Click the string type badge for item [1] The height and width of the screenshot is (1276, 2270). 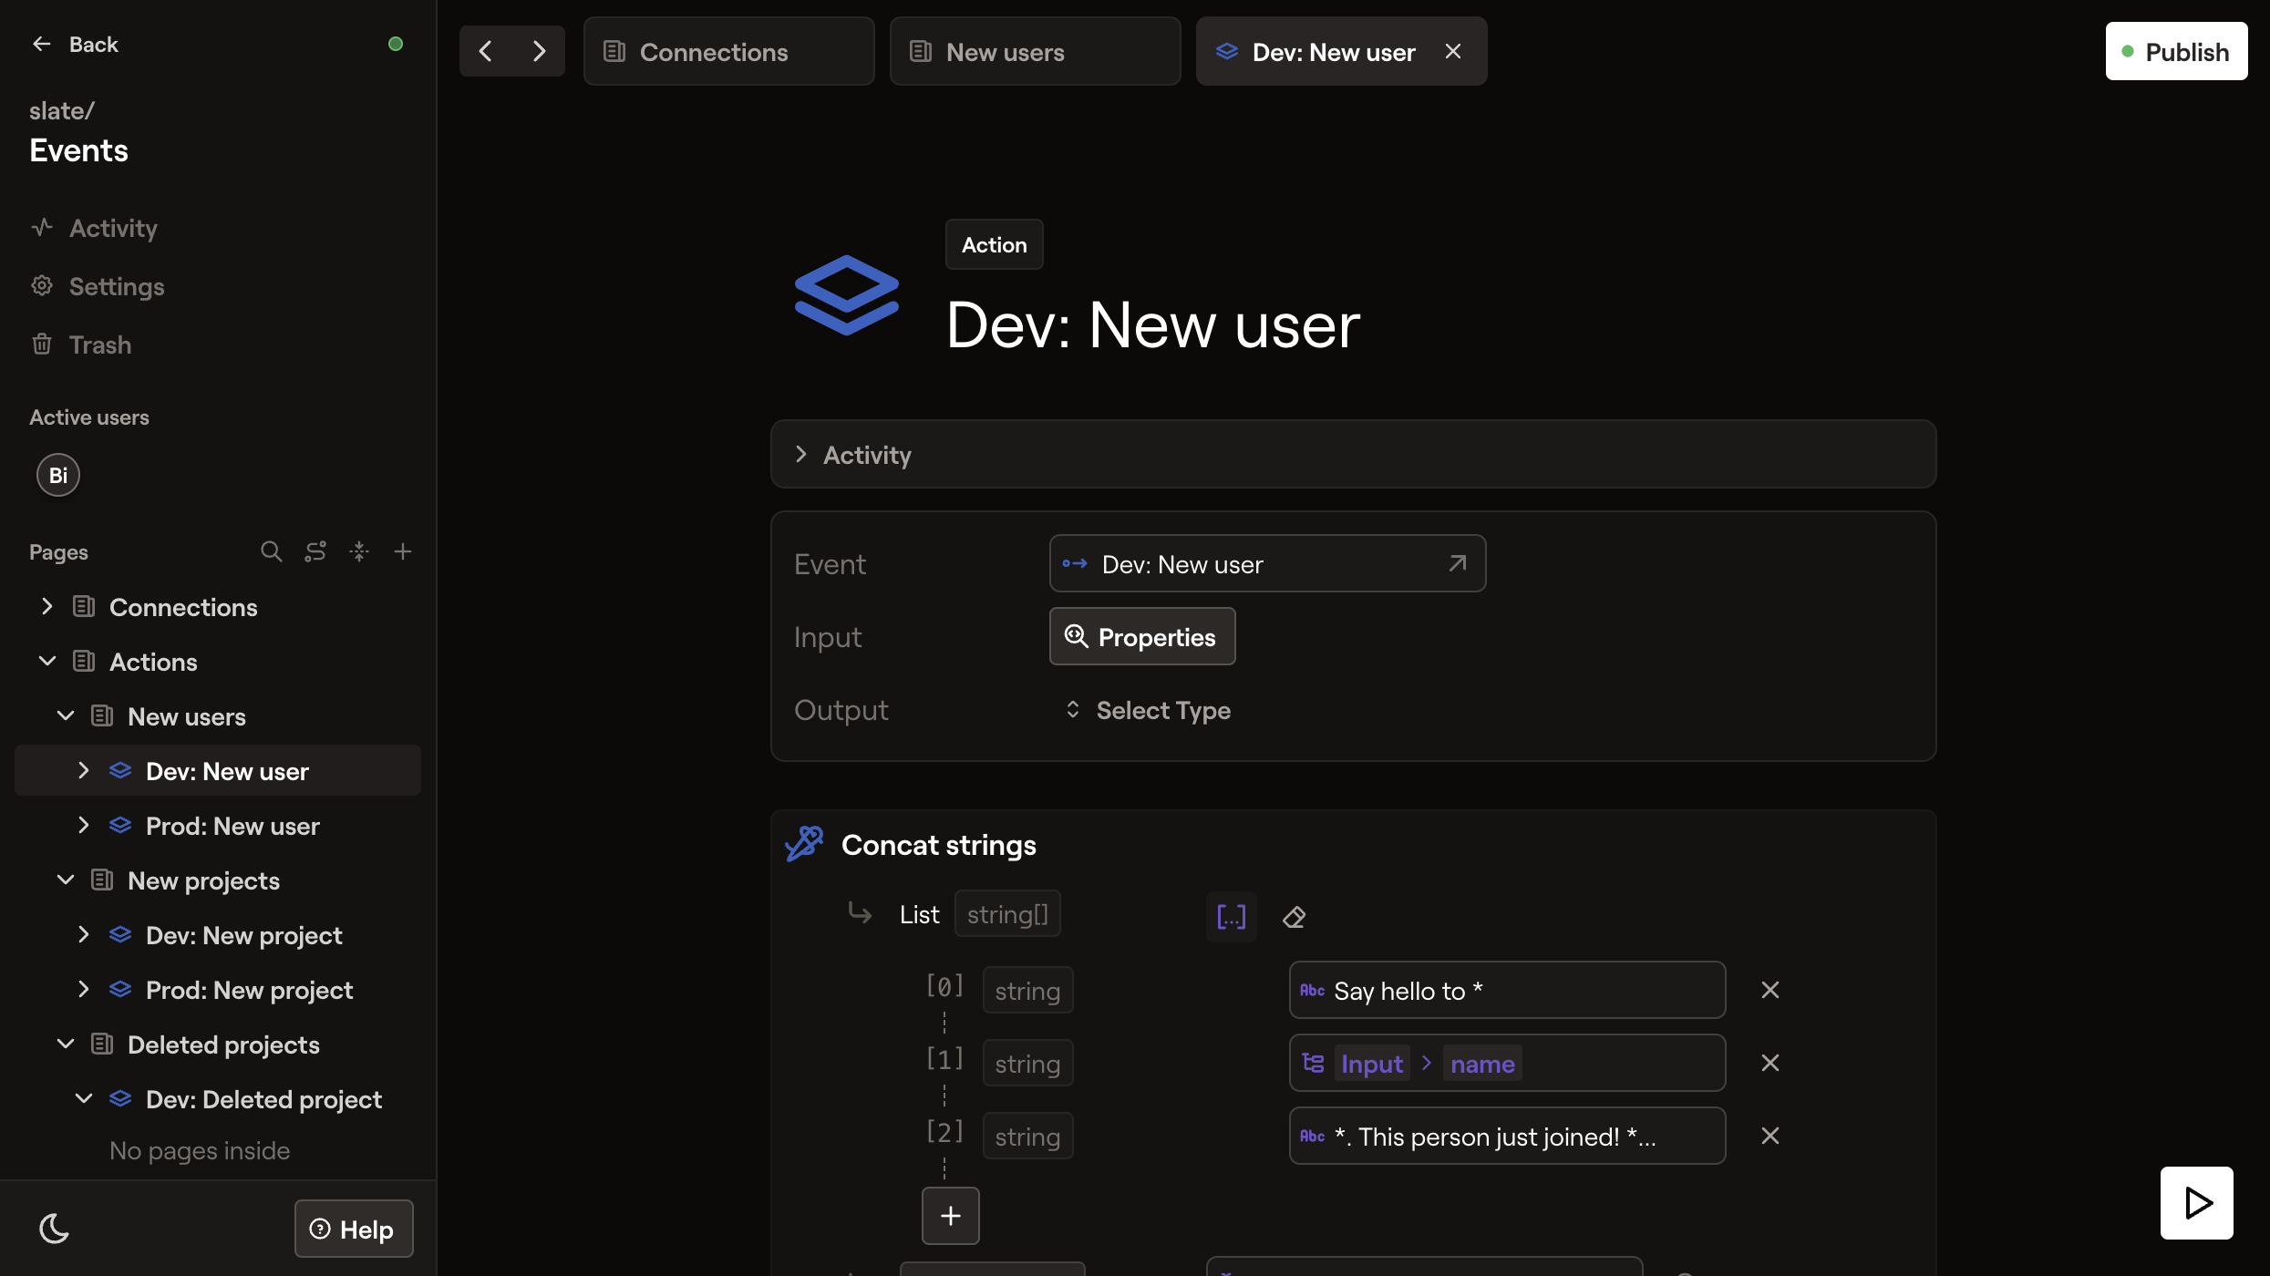click(1027, 1063)
